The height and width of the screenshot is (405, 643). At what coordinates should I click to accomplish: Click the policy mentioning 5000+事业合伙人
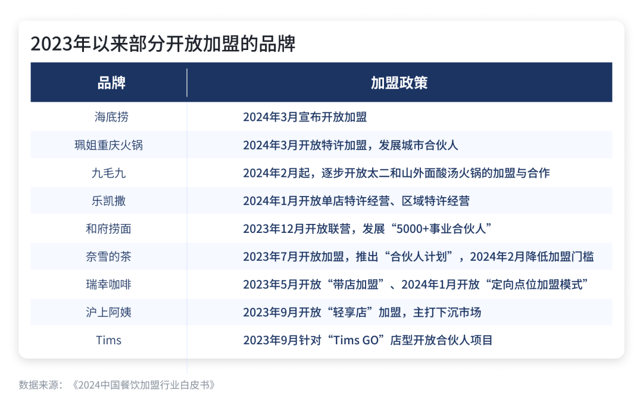point(367,229)
